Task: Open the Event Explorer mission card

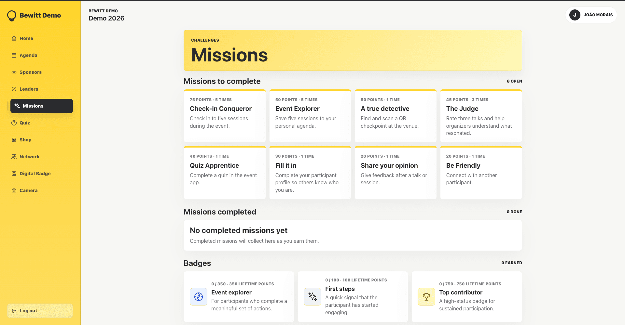Action: tap(310, 116)
